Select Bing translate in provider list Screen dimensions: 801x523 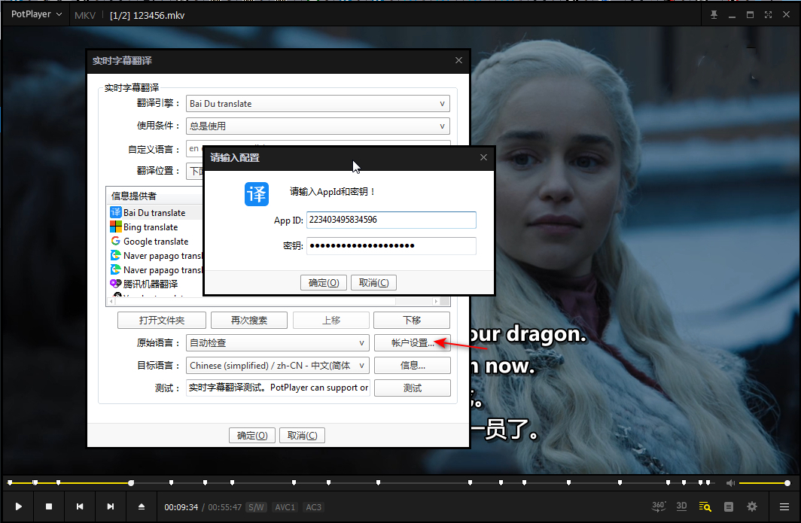tap(151, 227)
